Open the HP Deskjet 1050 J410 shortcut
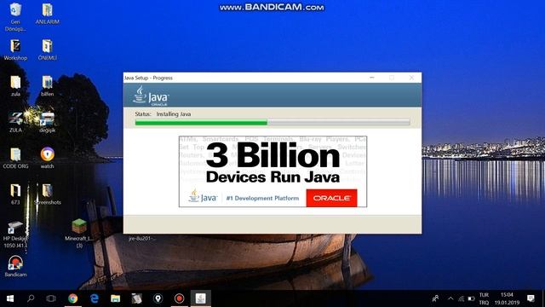The width and height of the screenshot is (545, 307). coord(15,235)
